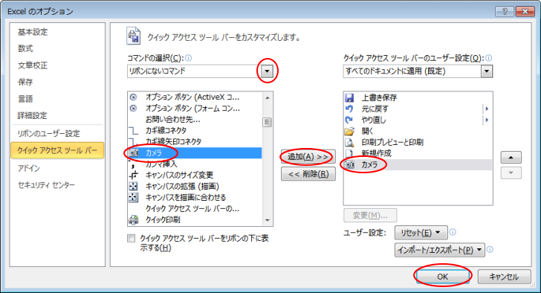Viewport: 541px width, 293px height.
Task: Select the カギ線コネクタ connector icon
Action: [133, 130]
